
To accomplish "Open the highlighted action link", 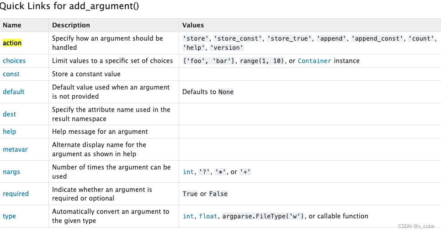I will tap(12, 43).
